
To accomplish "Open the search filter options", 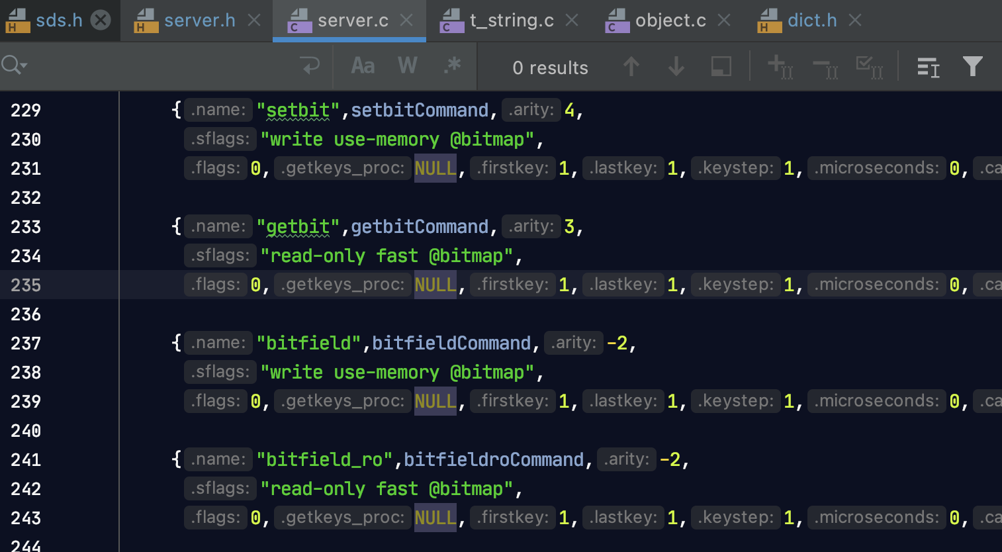I will 973,66.
